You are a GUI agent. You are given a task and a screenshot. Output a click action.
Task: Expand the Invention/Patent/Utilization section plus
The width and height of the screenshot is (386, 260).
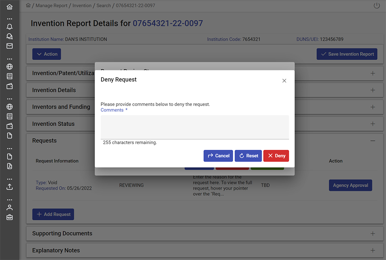(x=373, y=73)
